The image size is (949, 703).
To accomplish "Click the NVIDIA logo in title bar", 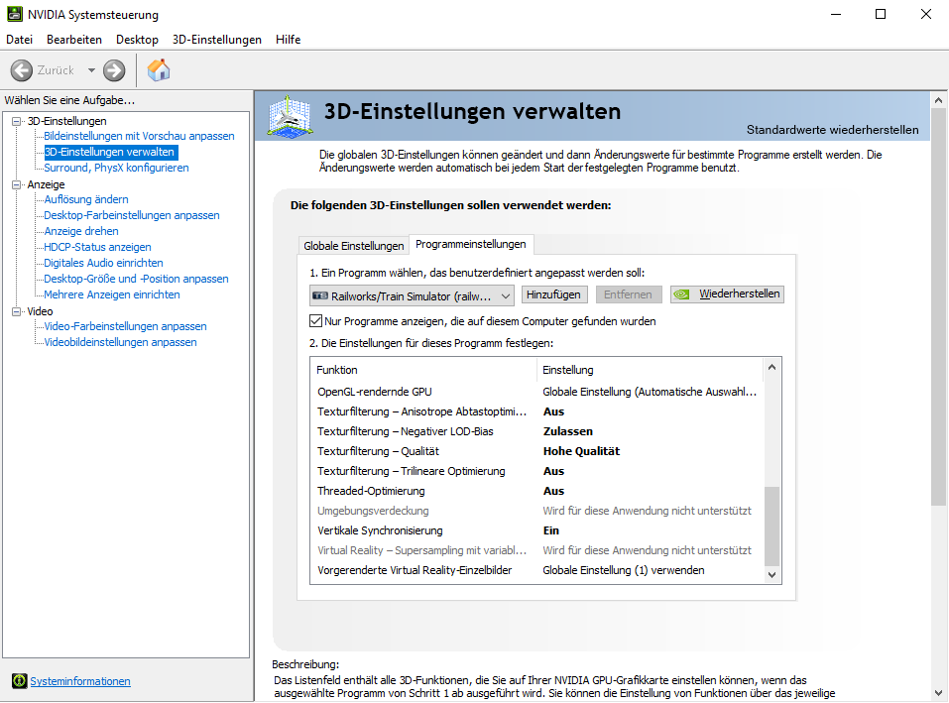I will [14, 15].
